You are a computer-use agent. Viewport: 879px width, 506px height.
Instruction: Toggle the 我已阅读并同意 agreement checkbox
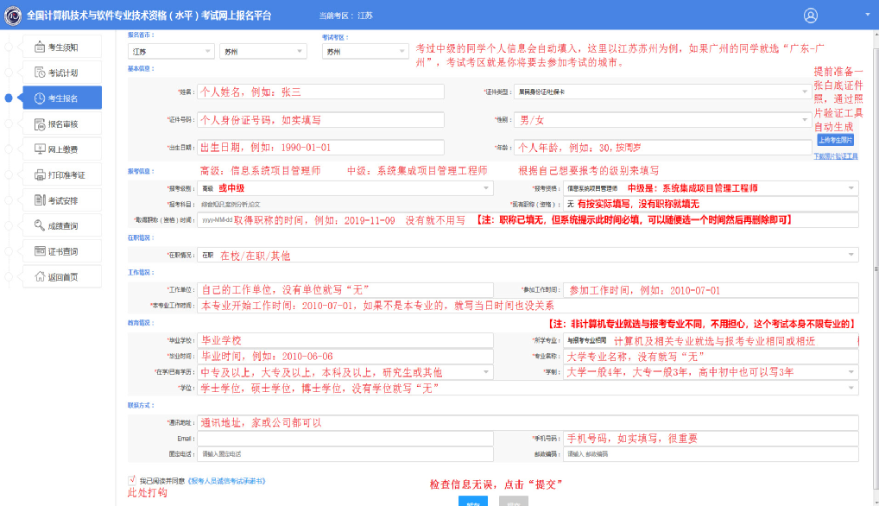point(132,480)
